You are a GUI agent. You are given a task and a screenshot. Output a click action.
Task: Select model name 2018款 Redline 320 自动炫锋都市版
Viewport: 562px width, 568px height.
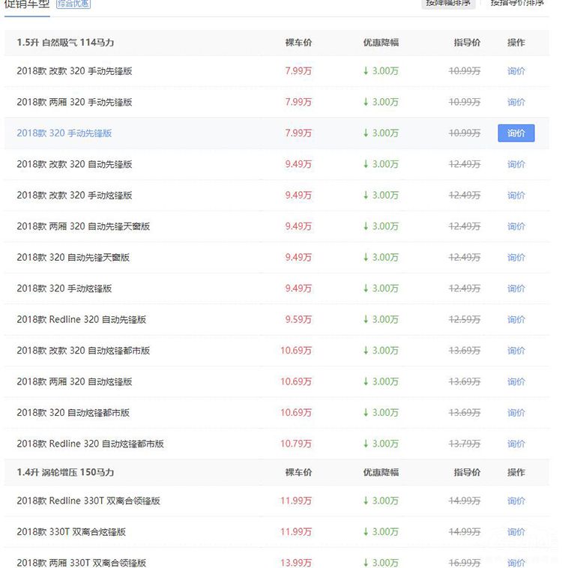click(90, 444)
